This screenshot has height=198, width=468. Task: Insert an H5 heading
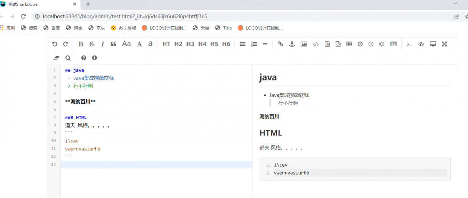pyautogui.click(x=214, y=44)
